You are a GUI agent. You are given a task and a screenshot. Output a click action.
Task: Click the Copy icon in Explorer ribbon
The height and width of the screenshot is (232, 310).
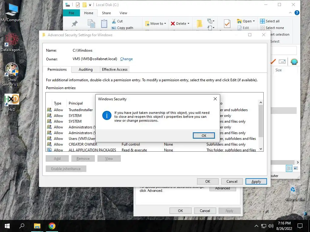[x=91, y=24]
